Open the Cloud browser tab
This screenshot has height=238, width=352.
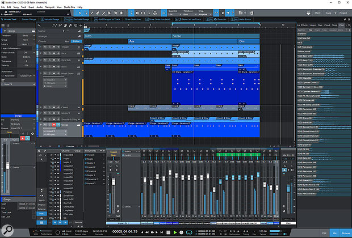(x=327, y=25)
